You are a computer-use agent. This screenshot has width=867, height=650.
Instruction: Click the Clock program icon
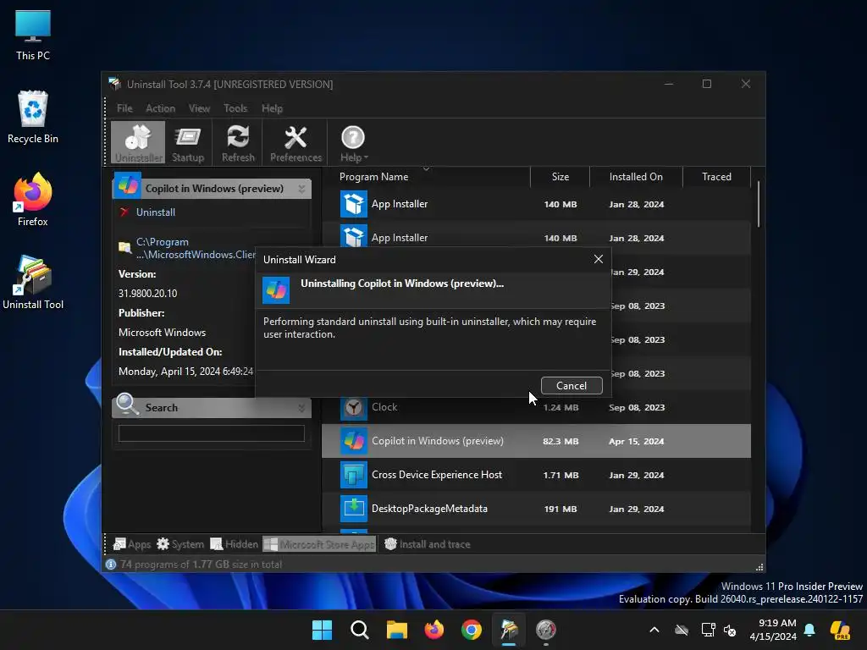[x=354, y=407]
